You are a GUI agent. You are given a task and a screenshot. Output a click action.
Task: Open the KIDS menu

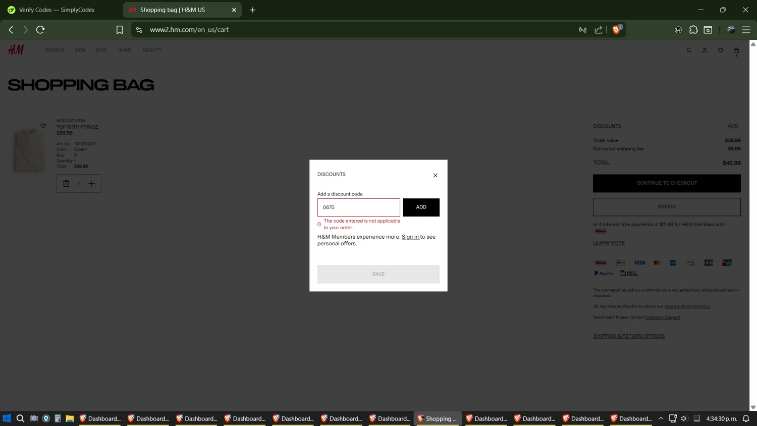101,50
